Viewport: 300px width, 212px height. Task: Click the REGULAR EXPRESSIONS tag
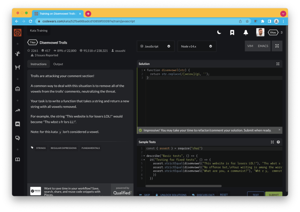(x=63, y=148)
